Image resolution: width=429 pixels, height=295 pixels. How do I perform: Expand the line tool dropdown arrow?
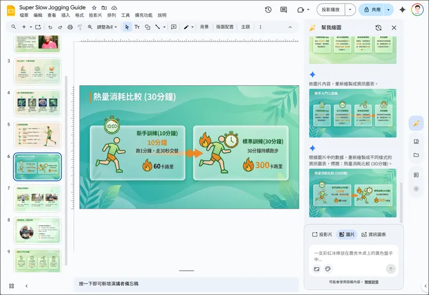tap(164, 27)
